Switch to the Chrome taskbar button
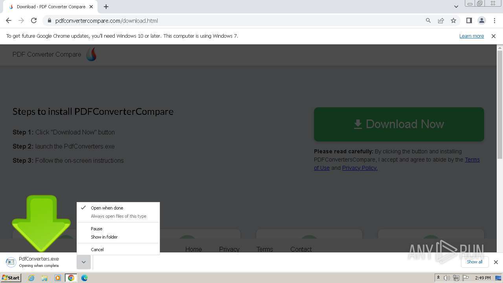The image size is (503, 283). (x=71, y=278)
